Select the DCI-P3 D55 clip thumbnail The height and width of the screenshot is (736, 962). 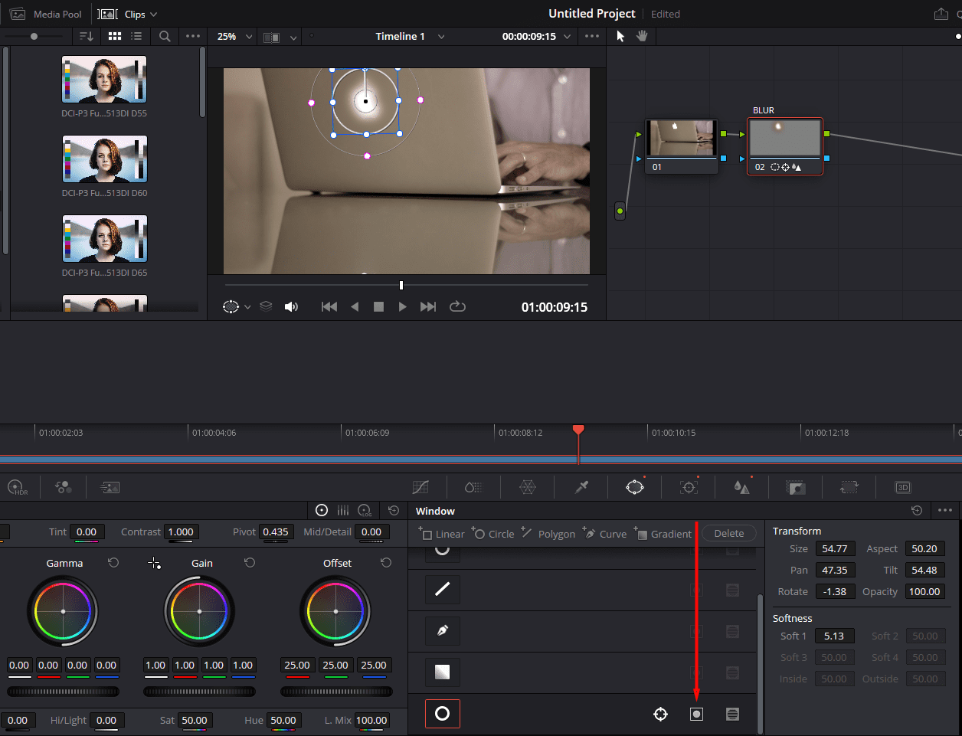(104, 79)
